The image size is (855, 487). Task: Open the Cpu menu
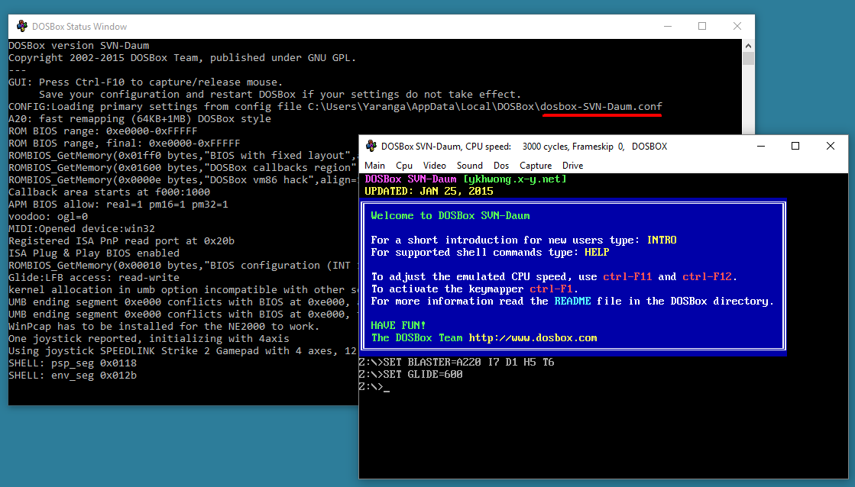(x=404, y=166)
